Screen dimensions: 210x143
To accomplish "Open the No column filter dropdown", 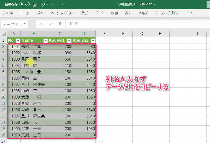I will click(x=18, y=41).
